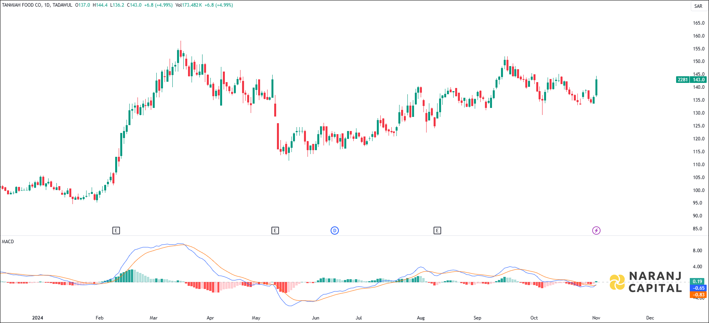Click the Sep label on time axis

coord(477,318)
